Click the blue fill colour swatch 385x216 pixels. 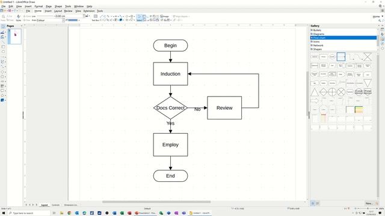point(73,20)
